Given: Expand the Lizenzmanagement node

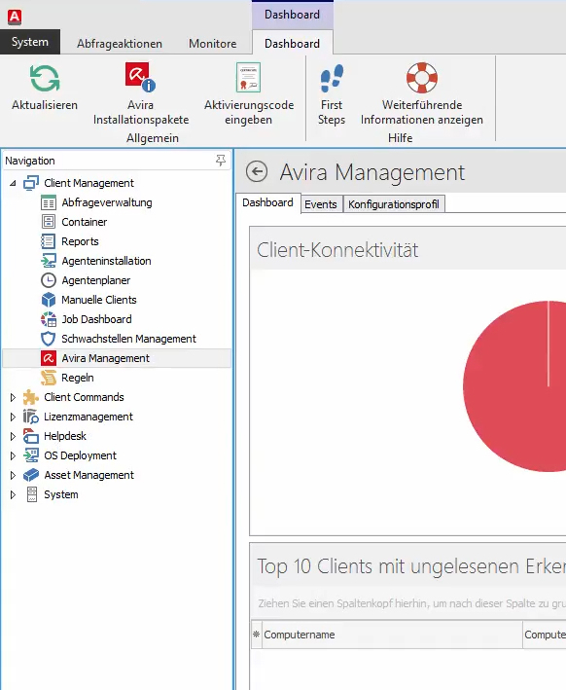Looking at the screenshot, I should coord(13,417).
